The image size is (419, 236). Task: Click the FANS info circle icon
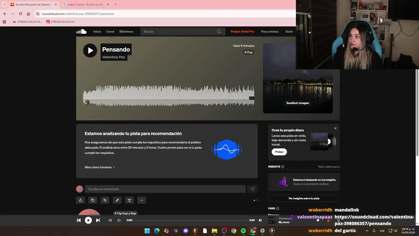click(x=278, y=208)
